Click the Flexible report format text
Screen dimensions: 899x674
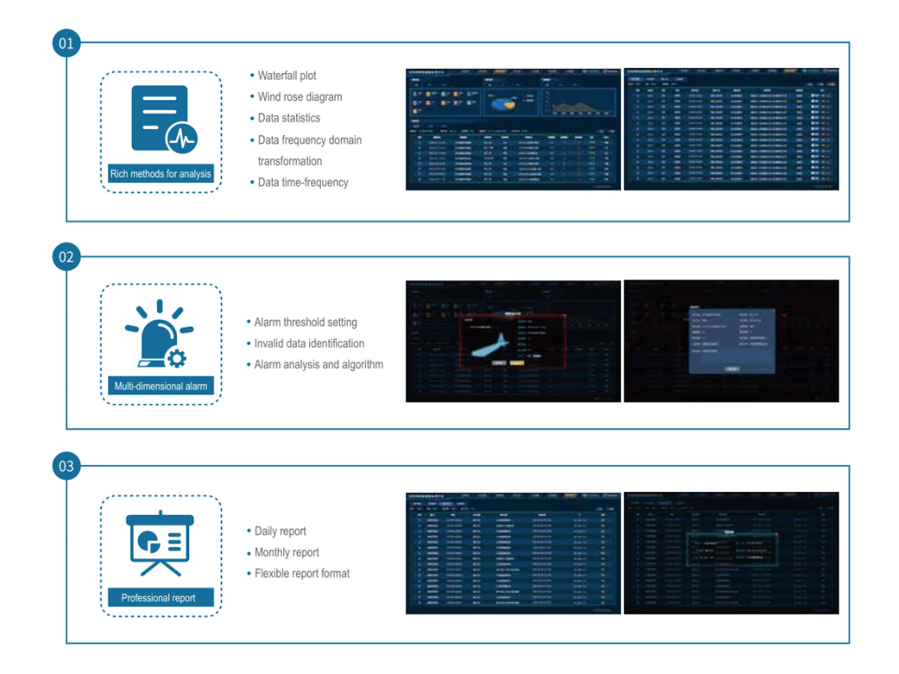point(302,573)
